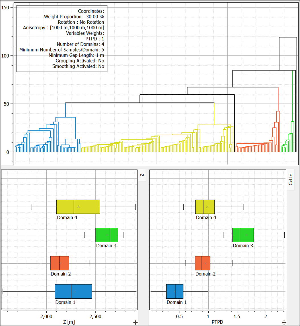The width and height of the screenshot is (300, 326).
Task: Select the Z tab beside the left box plot
Action: [x=142, y=176]
